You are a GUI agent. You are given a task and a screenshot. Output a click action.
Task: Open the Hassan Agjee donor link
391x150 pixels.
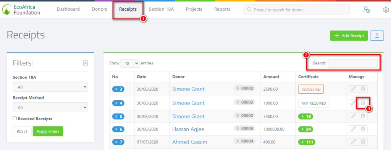(189, 129)
